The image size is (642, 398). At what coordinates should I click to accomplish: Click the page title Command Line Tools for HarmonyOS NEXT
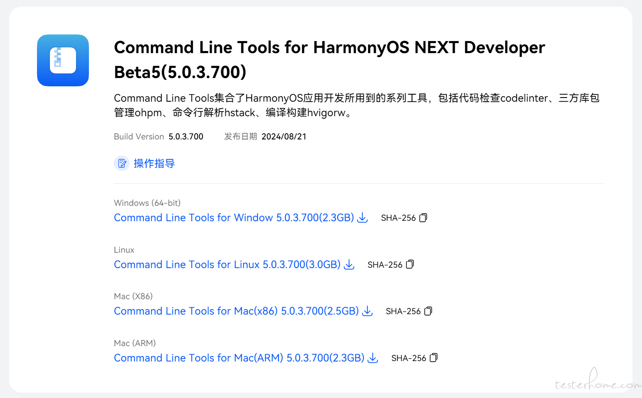pos(330,60)
